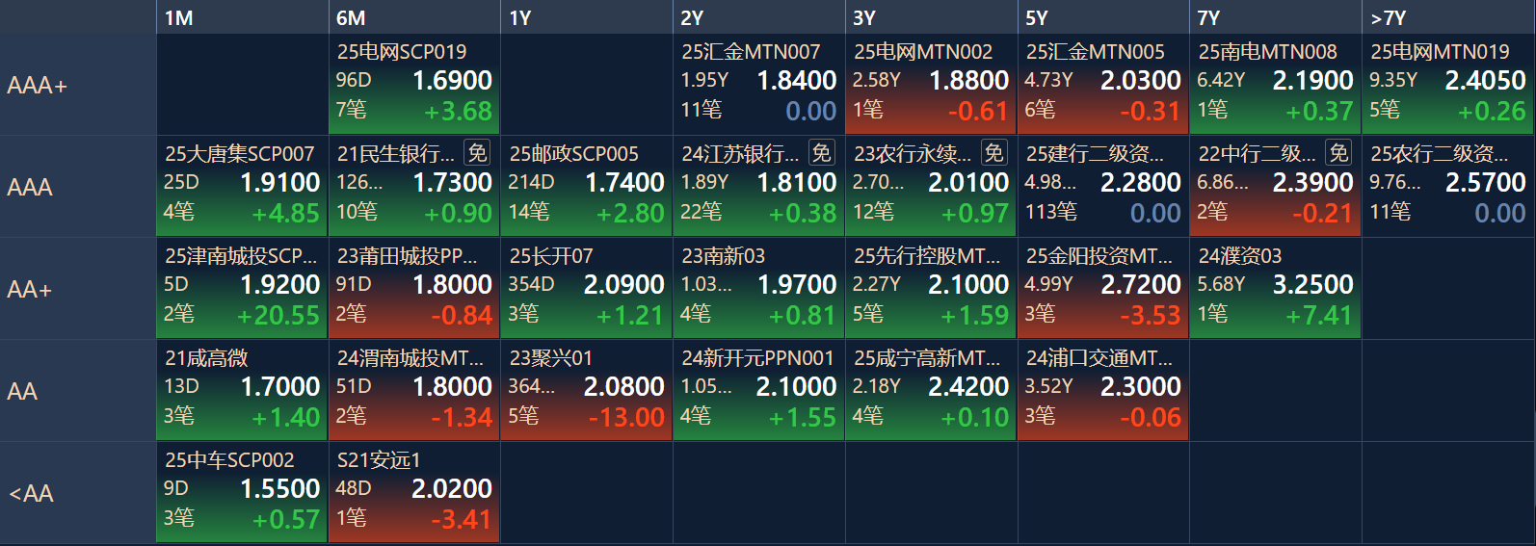Open the 21咸高微 bond card

coord(242,390)
